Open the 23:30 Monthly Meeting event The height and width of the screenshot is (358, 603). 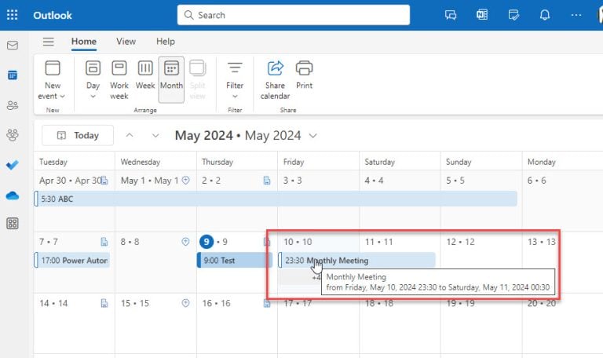point(357,261)
